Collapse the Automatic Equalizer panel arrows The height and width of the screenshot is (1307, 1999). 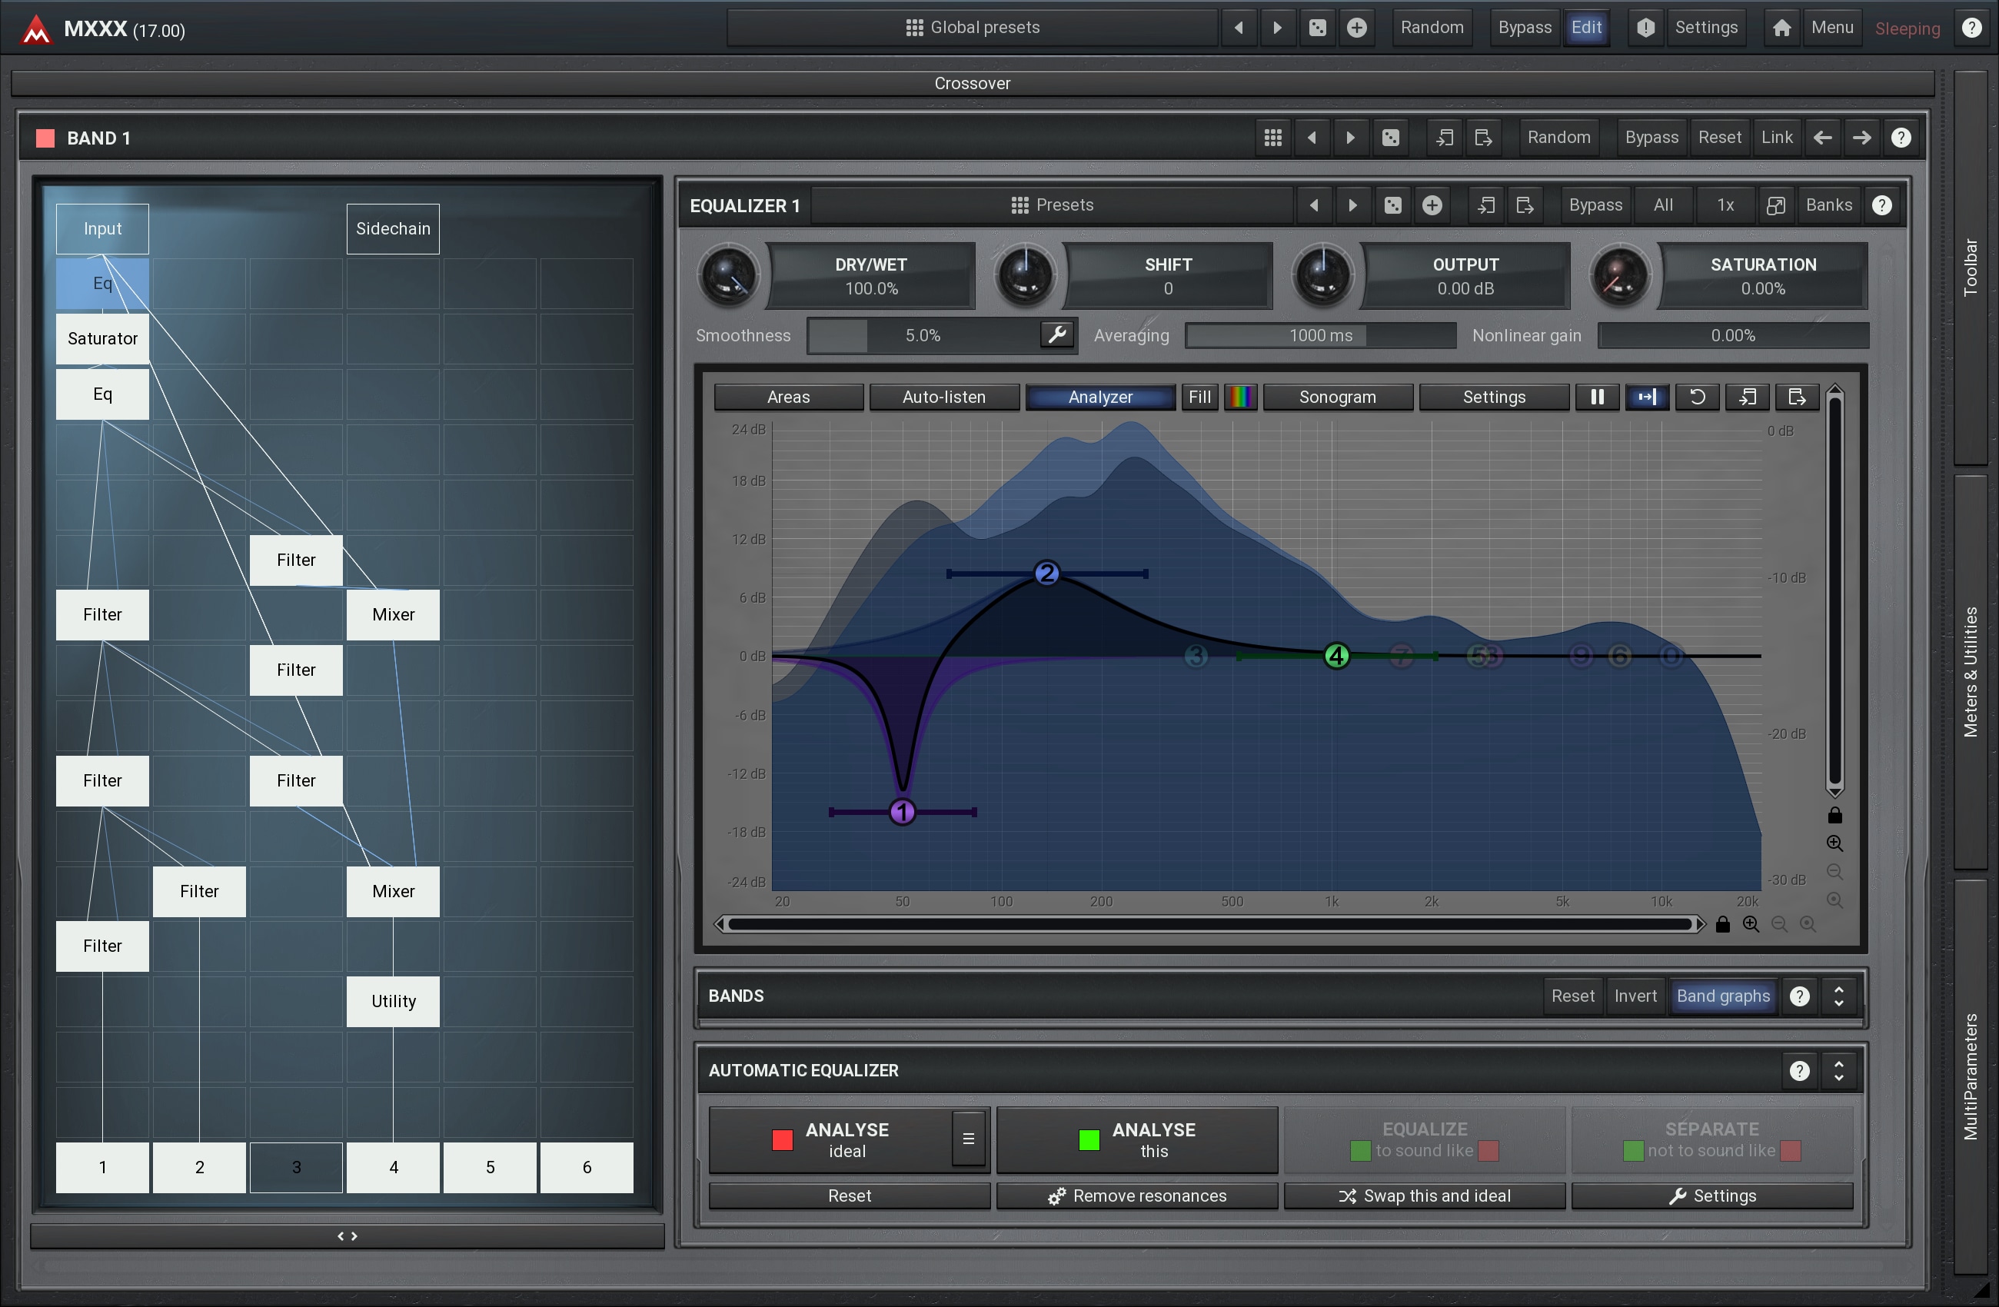(x=1838, y=1071)
